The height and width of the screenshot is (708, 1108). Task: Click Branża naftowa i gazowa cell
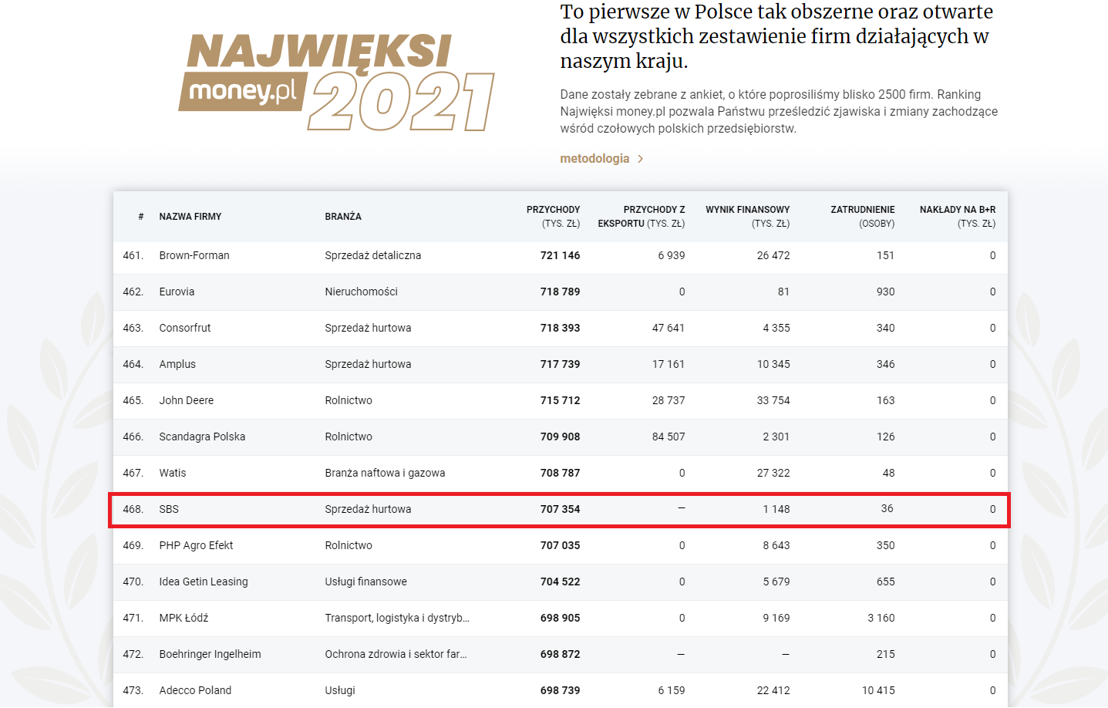click(385, 473)
